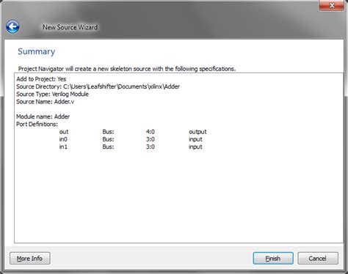Click the '4:0' bus range value

coord(151,132)
